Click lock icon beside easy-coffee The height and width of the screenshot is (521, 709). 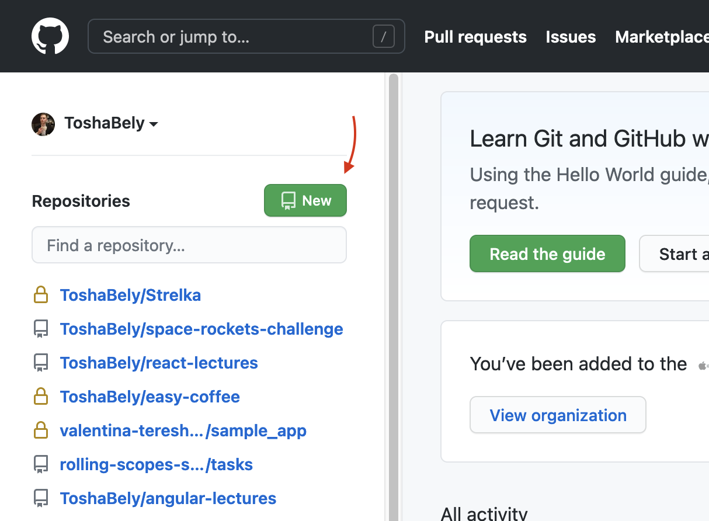41,397
